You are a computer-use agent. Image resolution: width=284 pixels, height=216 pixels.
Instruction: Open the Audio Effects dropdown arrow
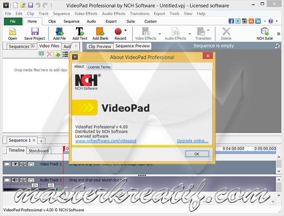coord(190,34)
